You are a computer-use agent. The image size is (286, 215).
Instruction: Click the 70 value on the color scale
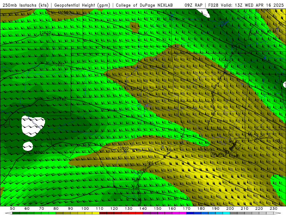coord(41,209)
